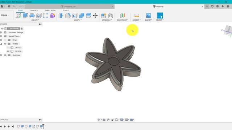
Task: Activate the root component radio button
Action: [x=22, y=29]
